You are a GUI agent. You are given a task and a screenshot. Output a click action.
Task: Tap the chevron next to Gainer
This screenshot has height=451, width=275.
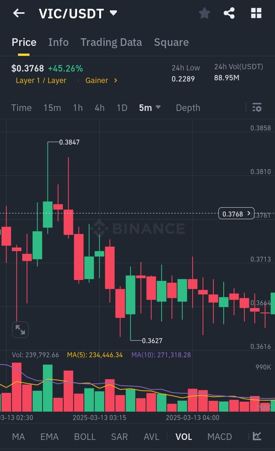[x=115, y=81]
